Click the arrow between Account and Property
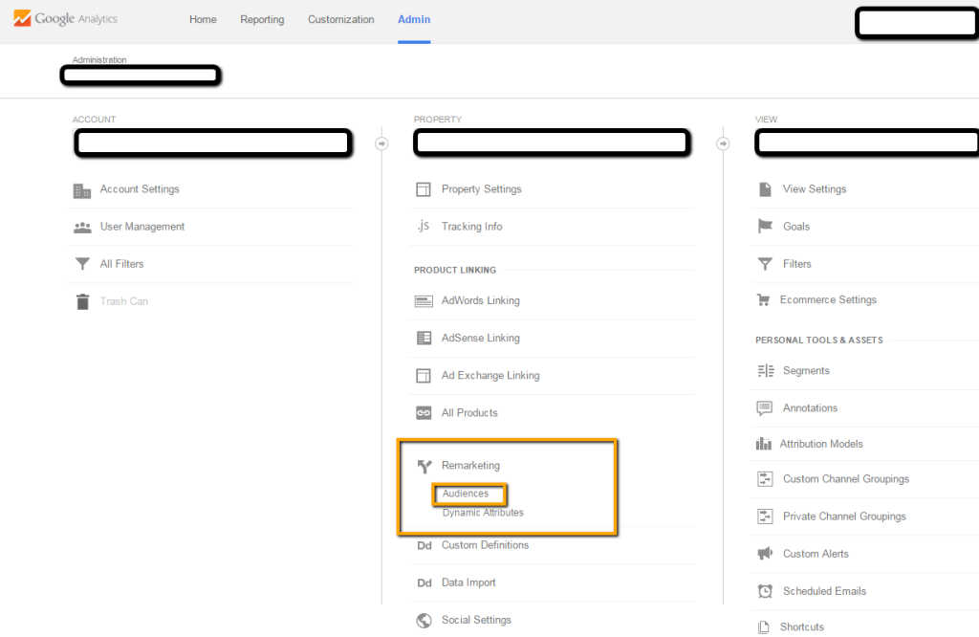The height and width of the screenshot is (637, 979). [x=381, y=143]
